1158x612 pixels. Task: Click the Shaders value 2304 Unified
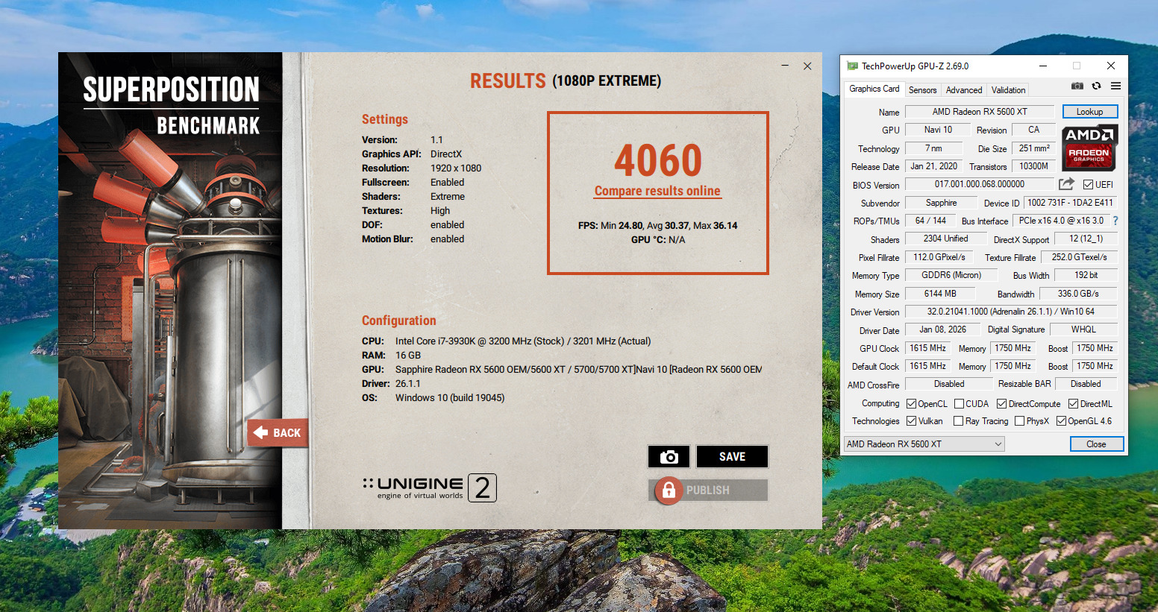945,239
